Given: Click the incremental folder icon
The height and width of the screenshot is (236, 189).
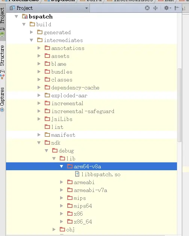Looking at the screenshot, I should [47, 103].
